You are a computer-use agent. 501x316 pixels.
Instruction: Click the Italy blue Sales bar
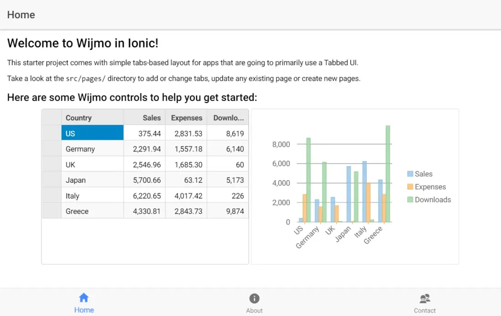(364, 192)
